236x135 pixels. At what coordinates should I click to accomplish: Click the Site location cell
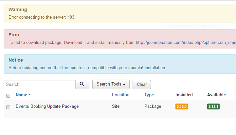116,106
